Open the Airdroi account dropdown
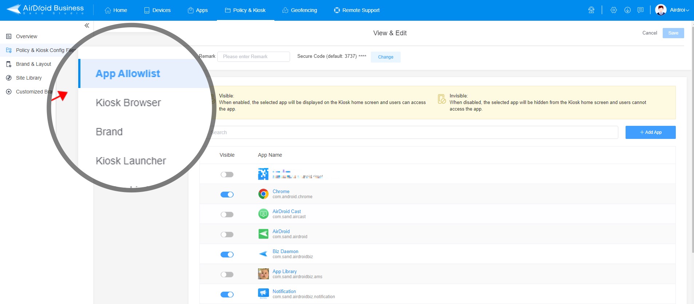 (x=672, y=10)
